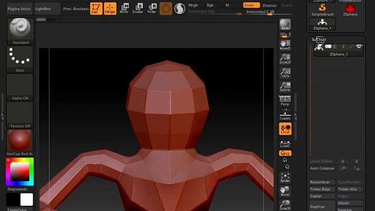Activate the Edit mode button
The width and height of the screenshot is (375, 211).
tap(96, 9)
